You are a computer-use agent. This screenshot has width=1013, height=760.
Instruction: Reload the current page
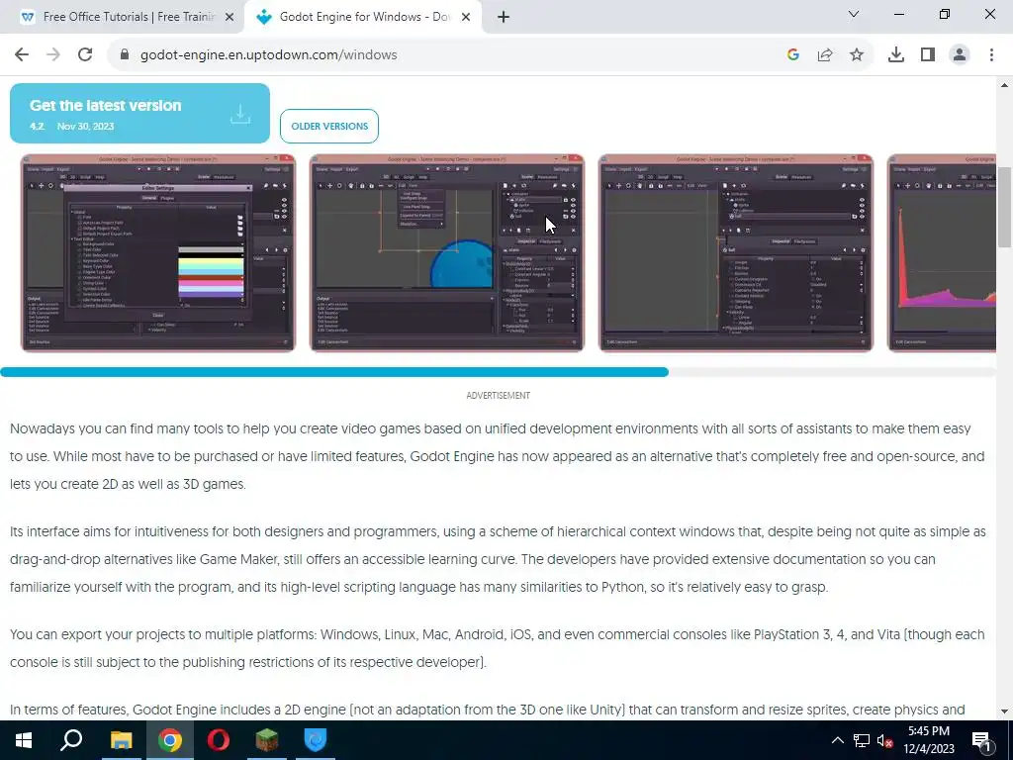pos(85,55)
